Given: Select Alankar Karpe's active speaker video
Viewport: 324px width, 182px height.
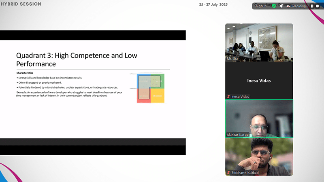Looking at the screenshot, I should click(259, 118).
